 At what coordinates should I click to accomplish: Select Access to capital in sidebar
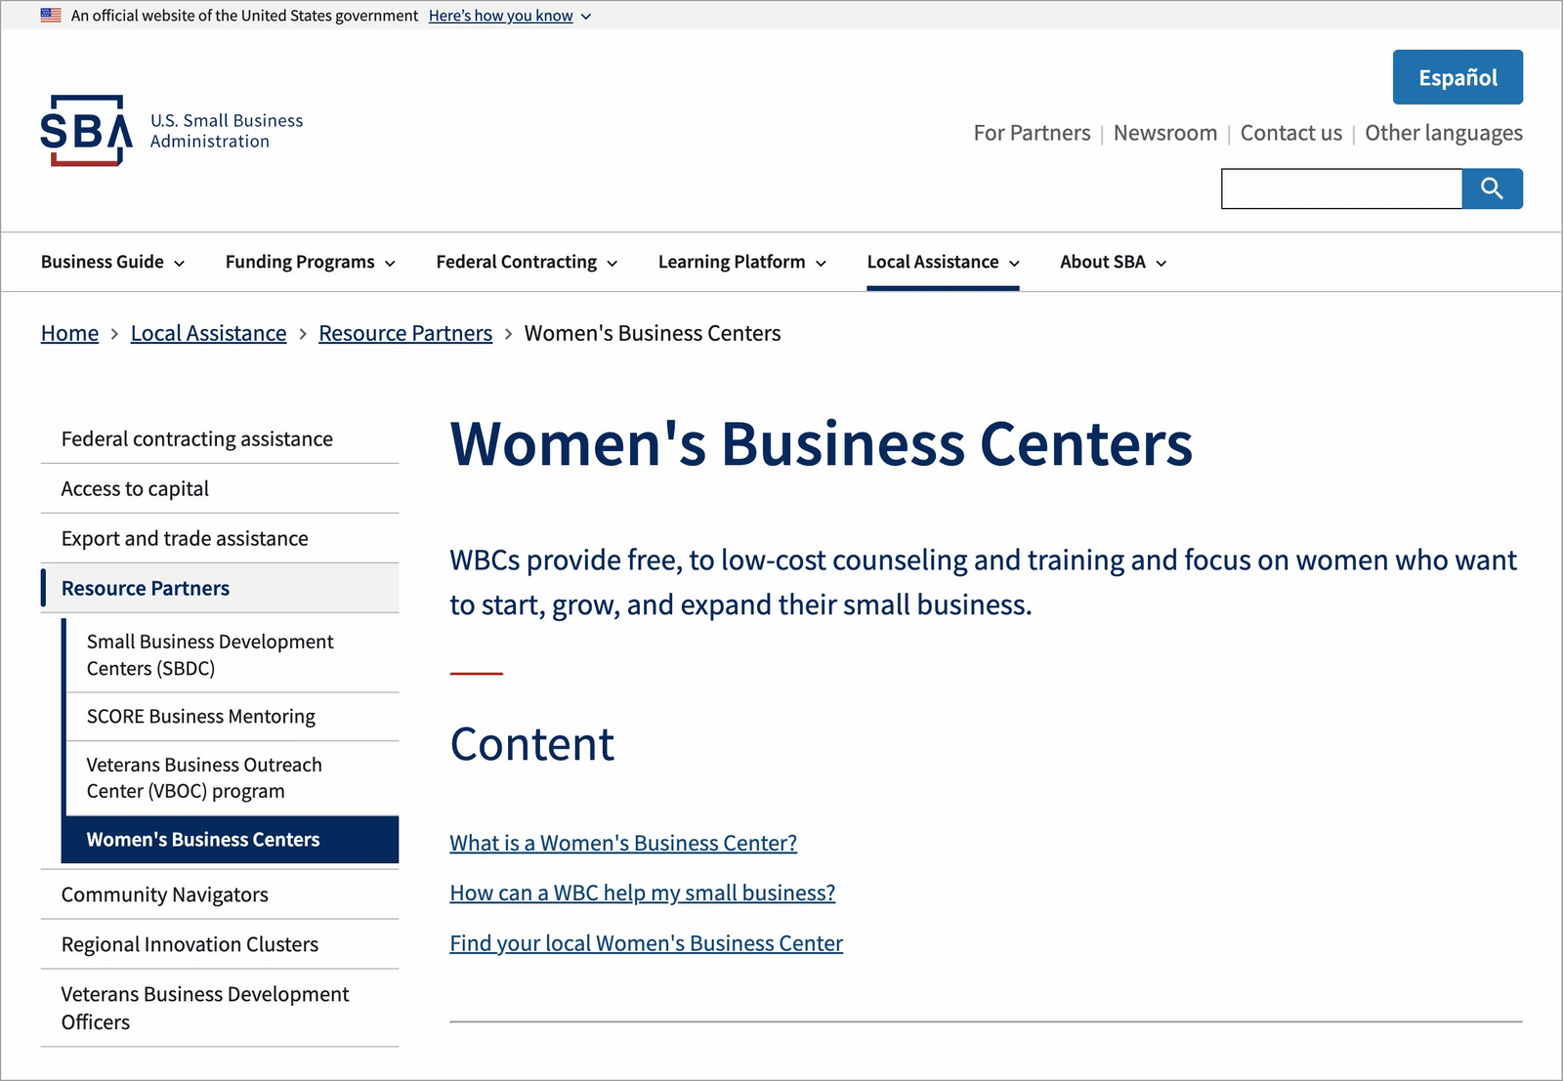pyautogui.click(x=135, y=488)
